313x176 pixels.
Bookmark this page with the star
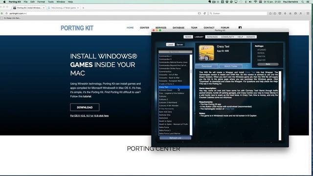coord(270,13)
